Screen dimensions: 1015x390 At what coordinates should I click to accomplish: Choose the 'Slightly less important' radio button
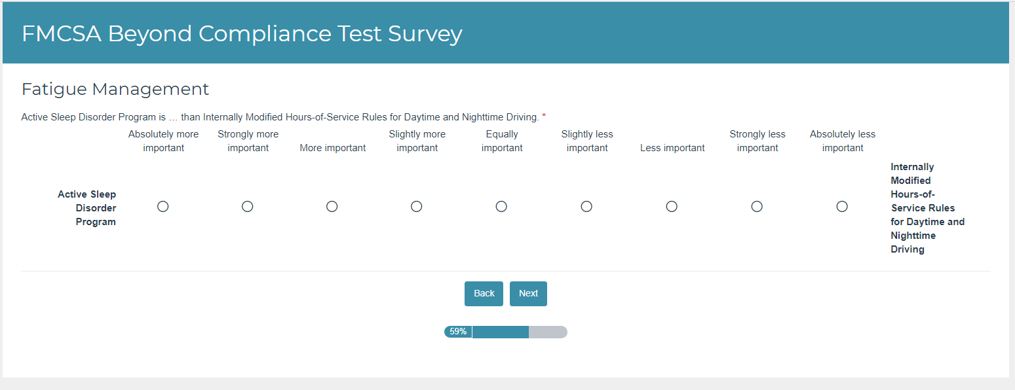(x=586, y=206)
